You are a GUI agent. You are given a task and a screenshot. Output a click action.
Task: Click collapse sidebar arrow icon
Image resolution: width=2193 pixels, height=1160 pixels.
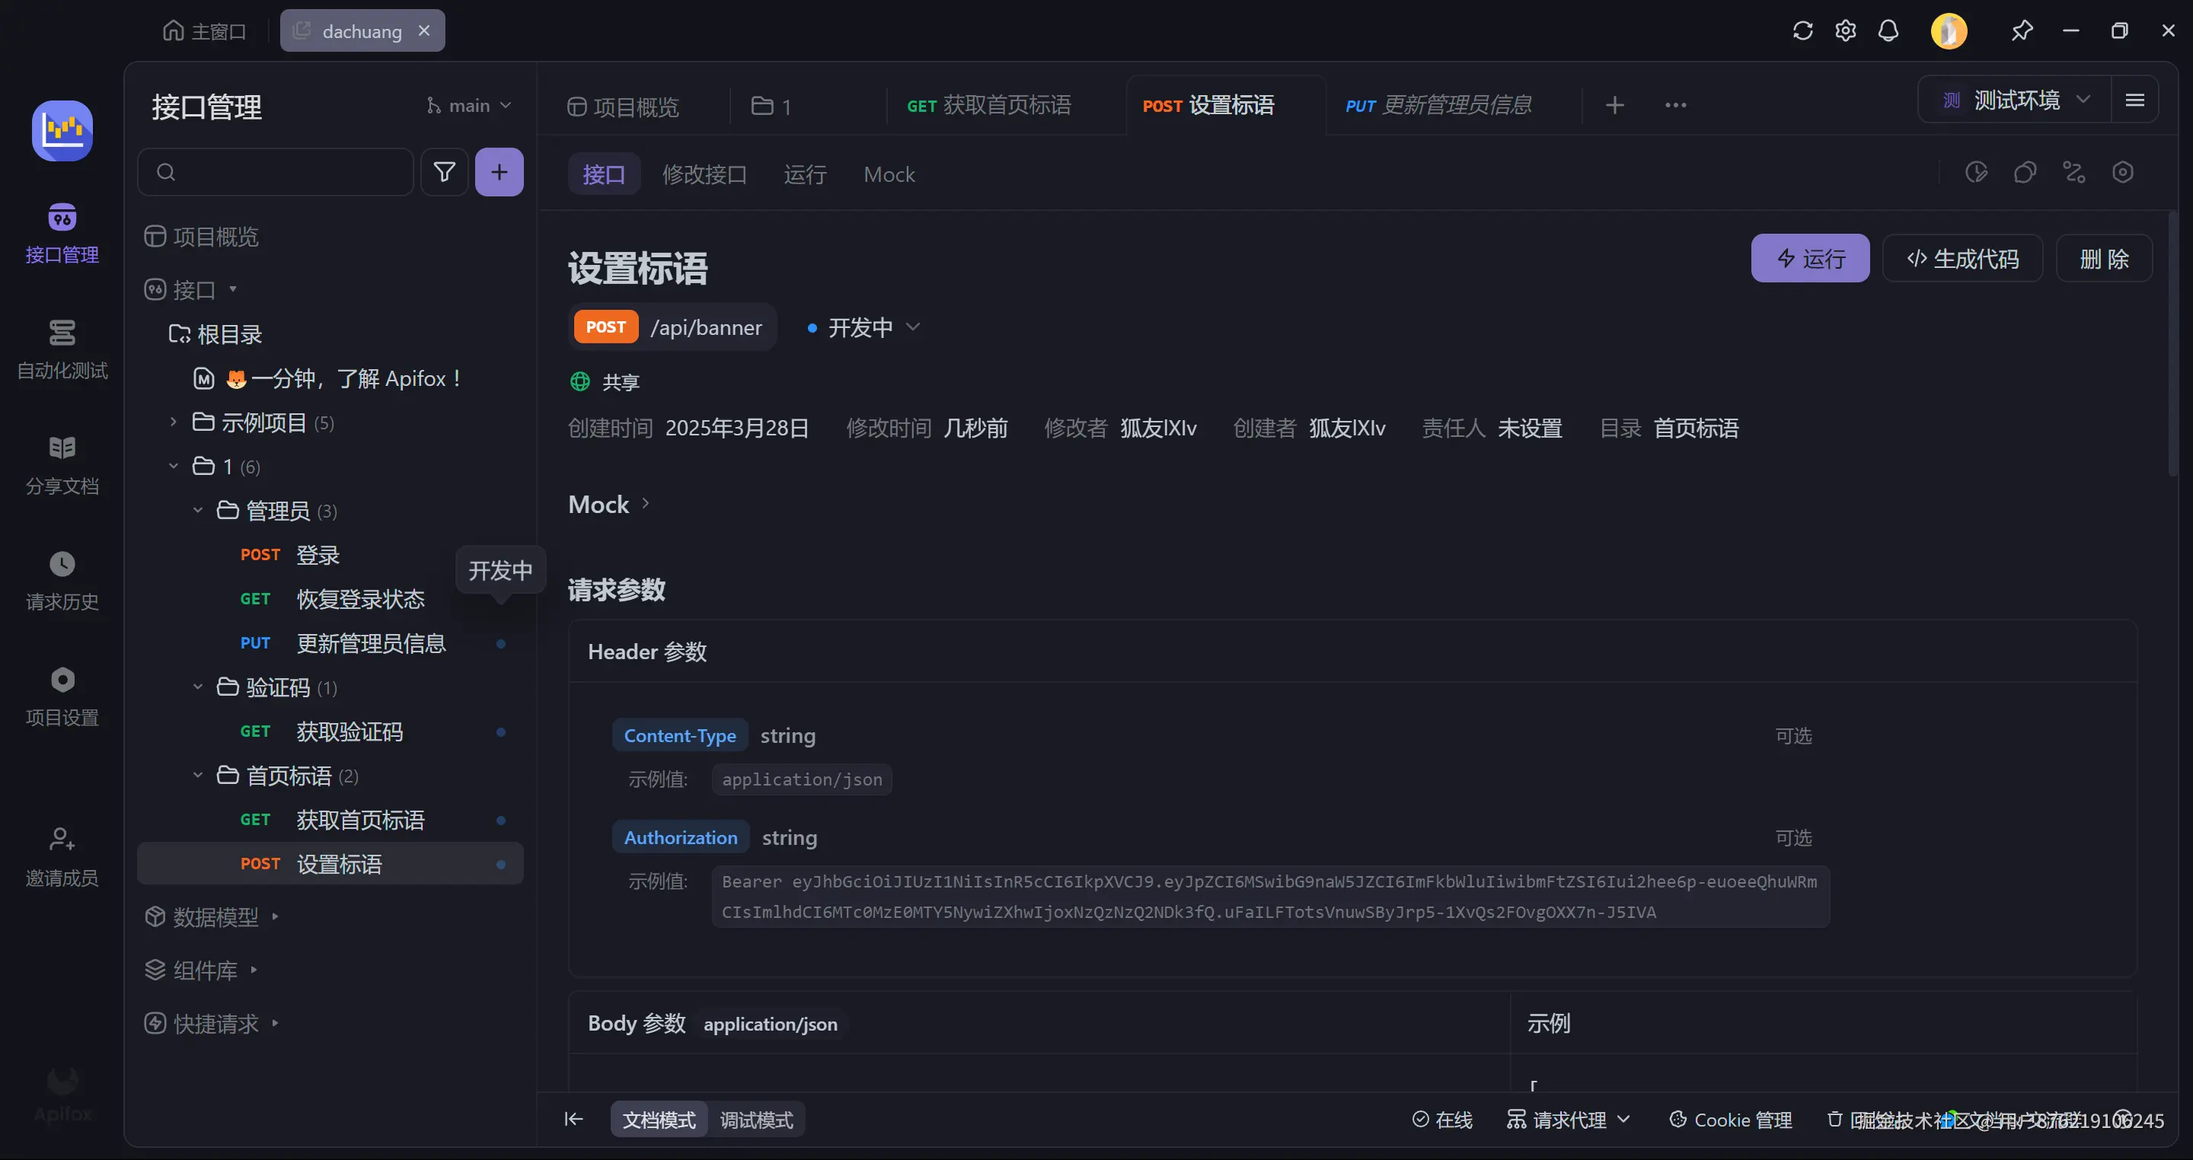click(574, 1119)
